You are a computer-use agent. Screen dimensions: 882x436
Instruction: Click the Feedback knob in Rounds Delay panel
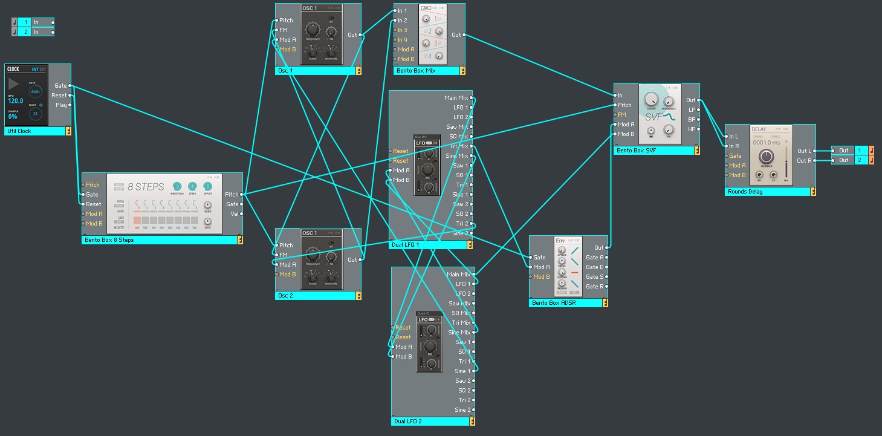[767, 156]
